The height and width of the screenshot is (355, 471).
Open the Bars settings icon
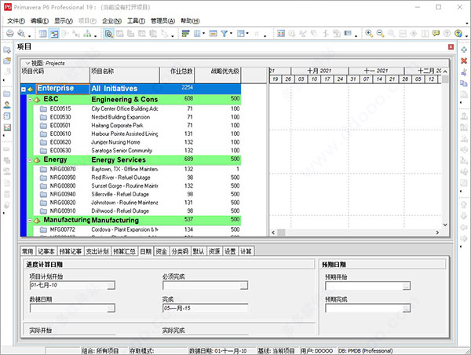pos(185,33)
